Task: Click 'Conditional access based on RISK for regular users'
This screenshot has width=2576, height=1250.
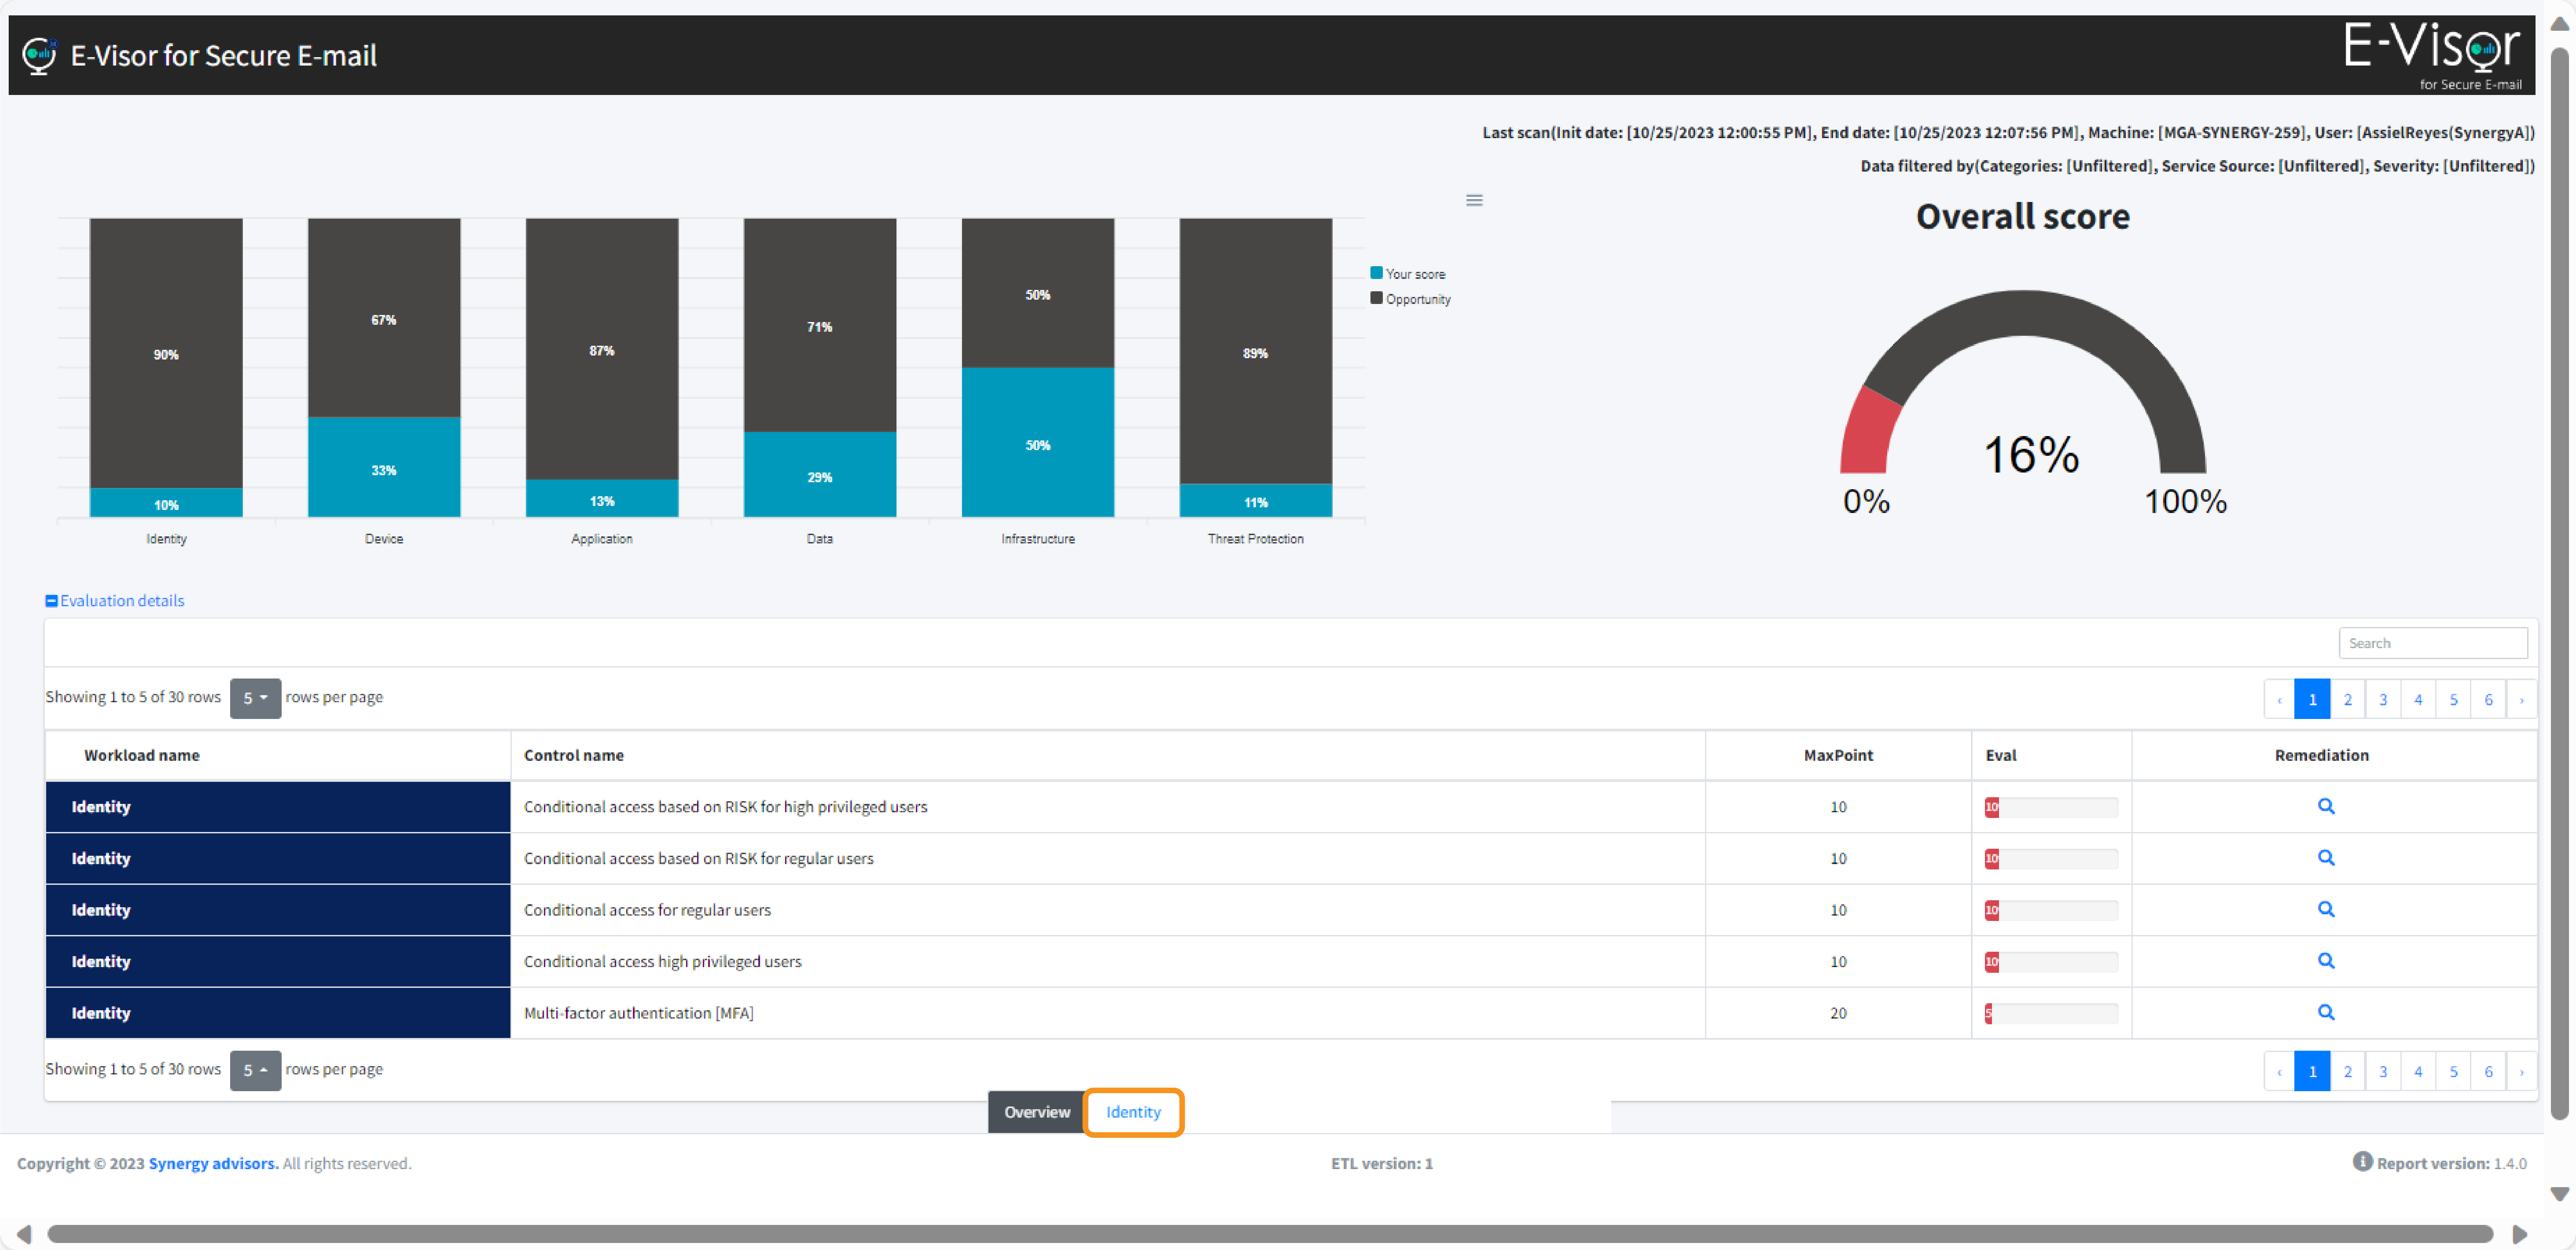Action: tap(699, 858)
